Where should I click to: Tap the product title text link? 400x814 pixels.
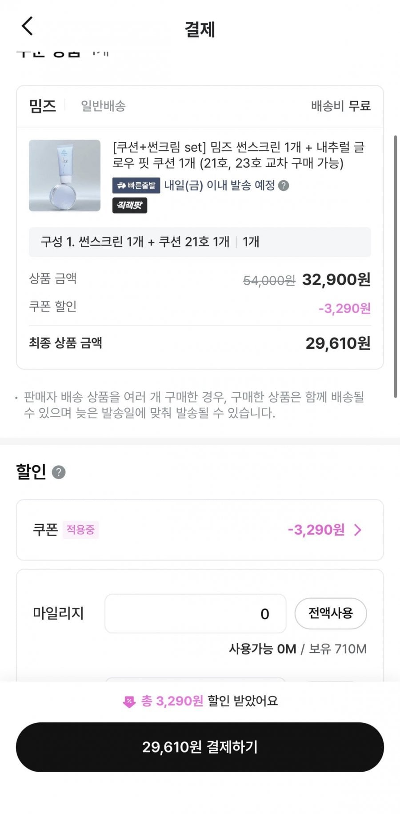click(x=238, y=155)
